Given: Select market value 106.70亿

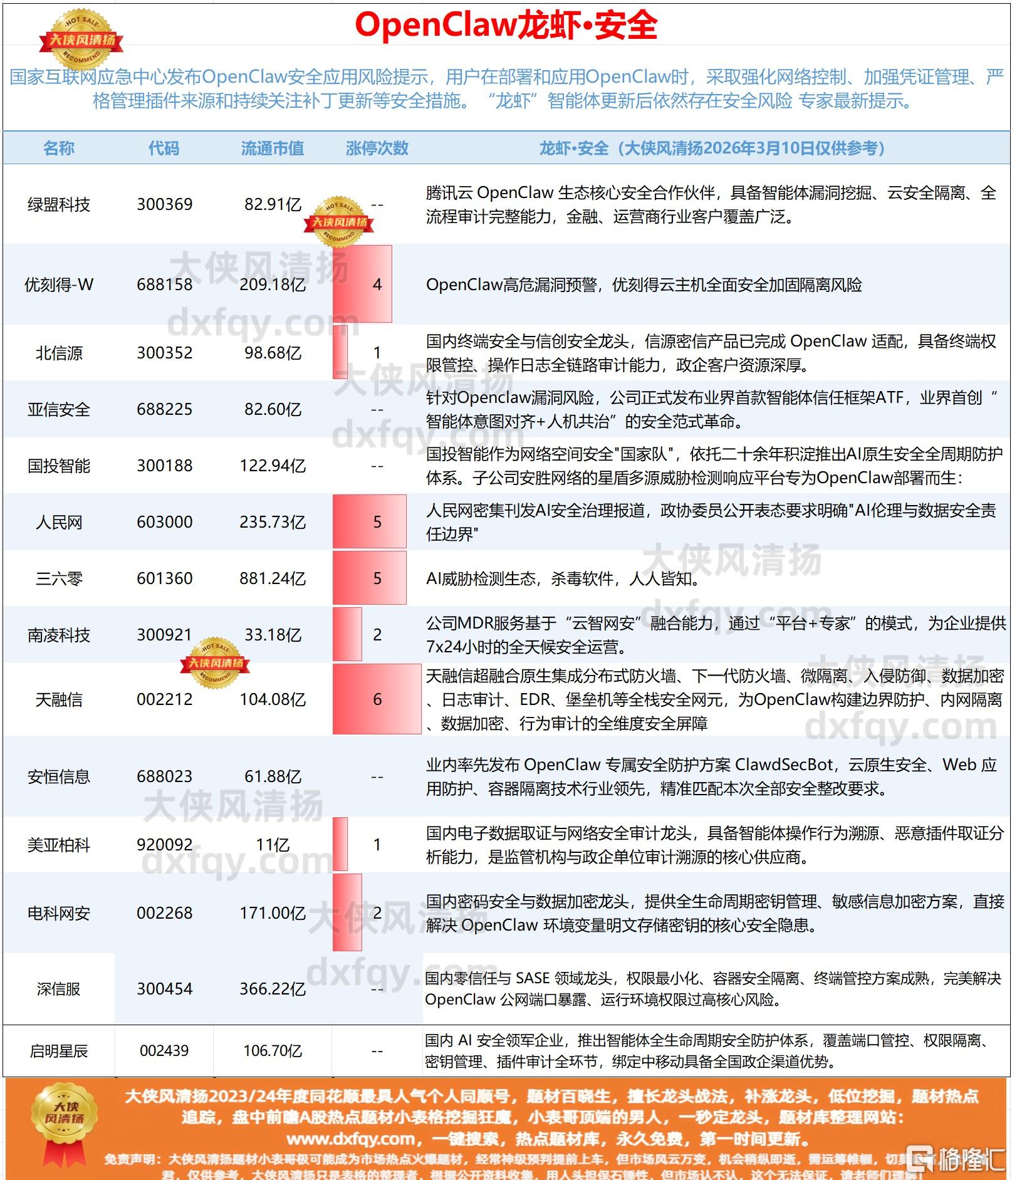Looking at the screenshot, I should 273,1051.
